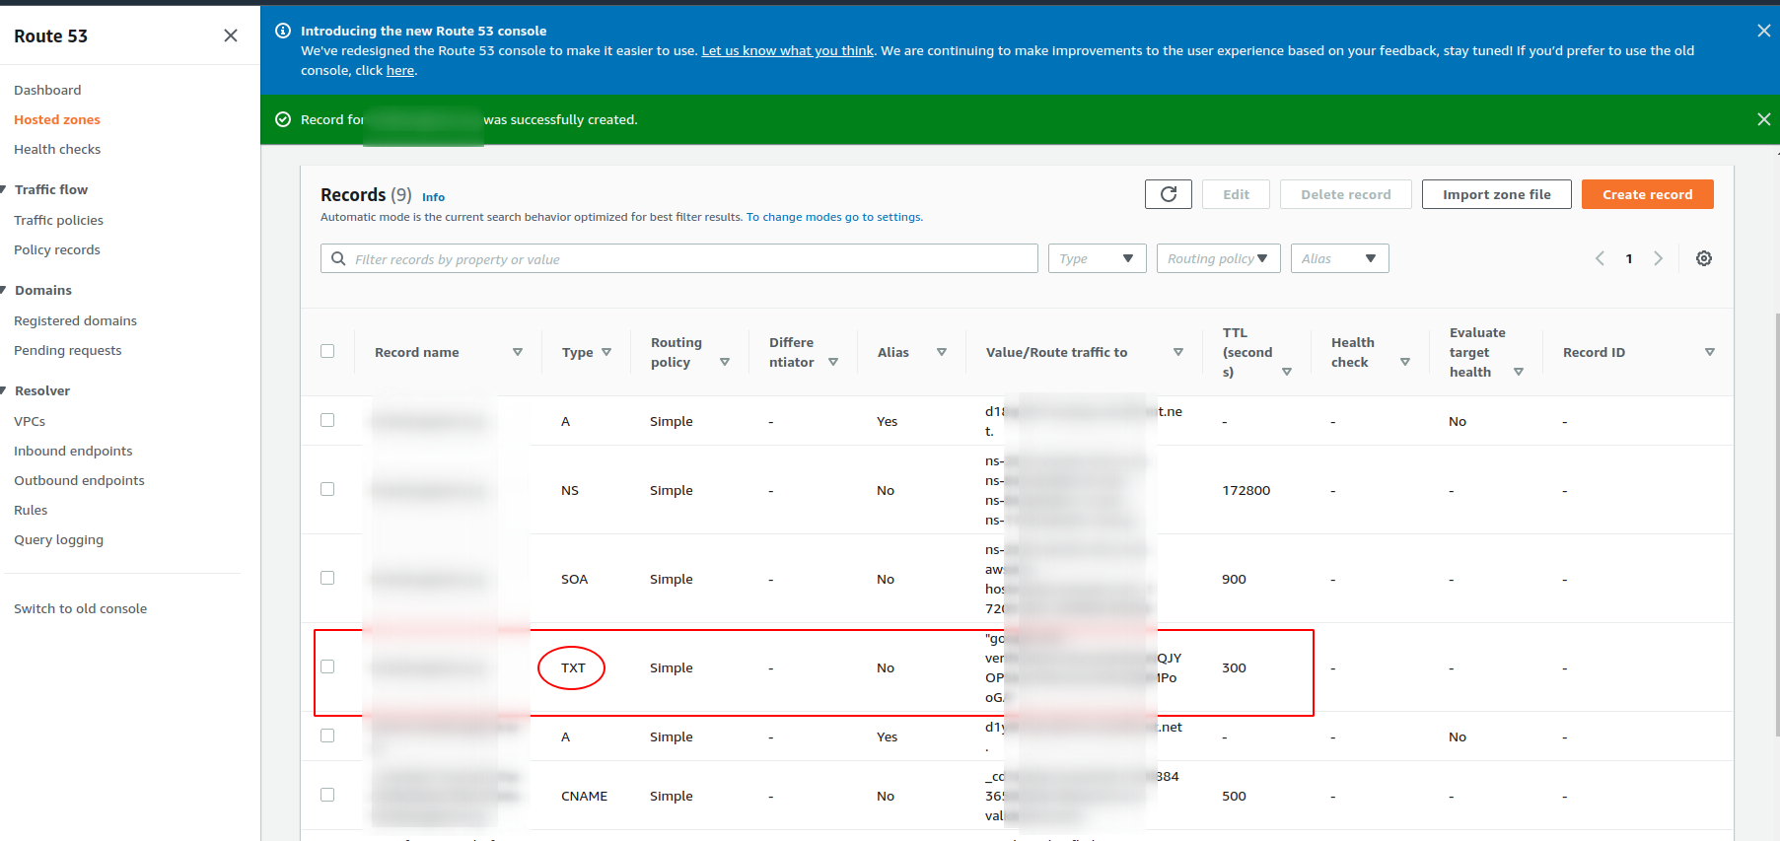
Task: Click the 'here' old console link
Action: click(399, 70)
